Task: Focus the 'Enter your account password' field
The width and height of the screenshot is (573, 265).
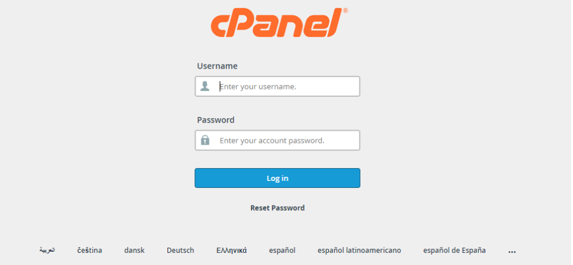Action: point(278,141)
